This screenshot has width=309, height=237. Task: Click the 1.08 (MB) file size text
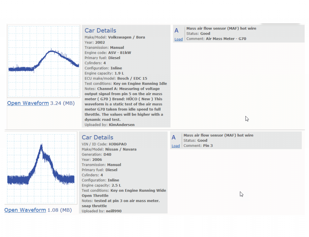(x=60, y=210)
